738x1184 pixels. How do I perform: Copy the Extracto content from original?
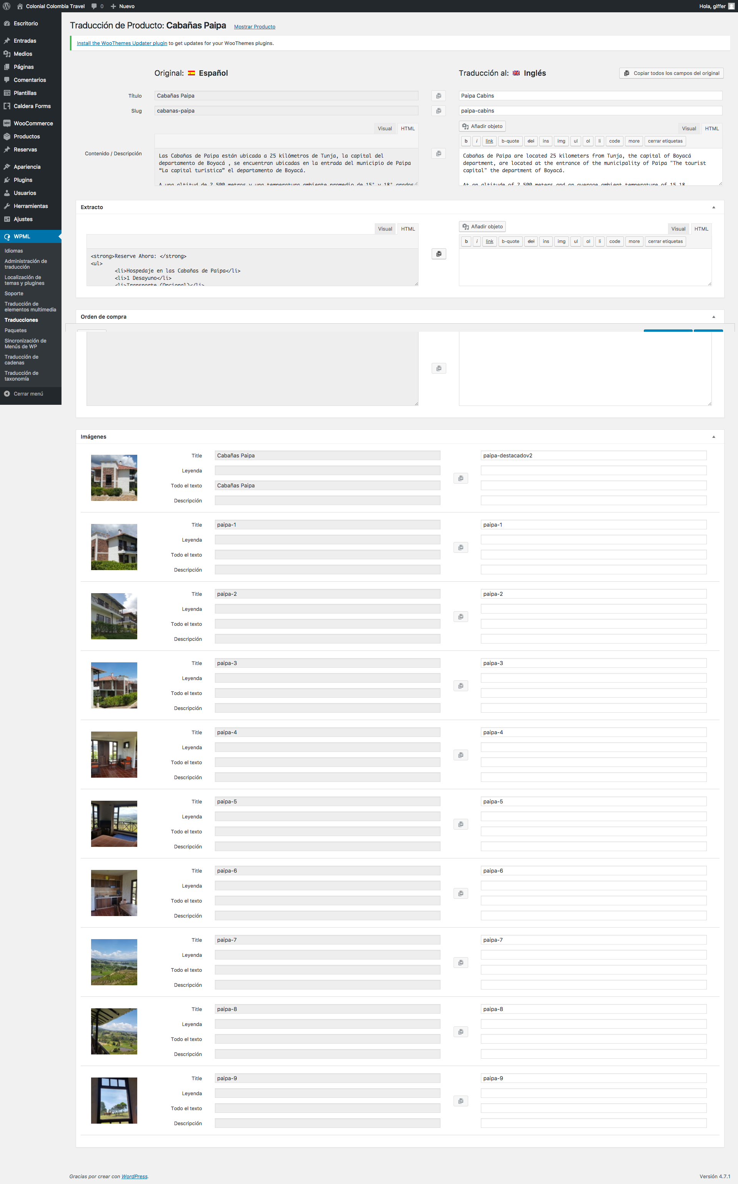(439, 254)
